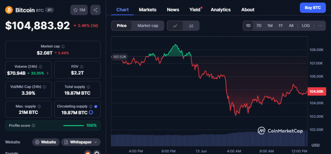Screen dimensions: 331x154
Task: Click the #1 rank badge
Action: click(49, 10)
